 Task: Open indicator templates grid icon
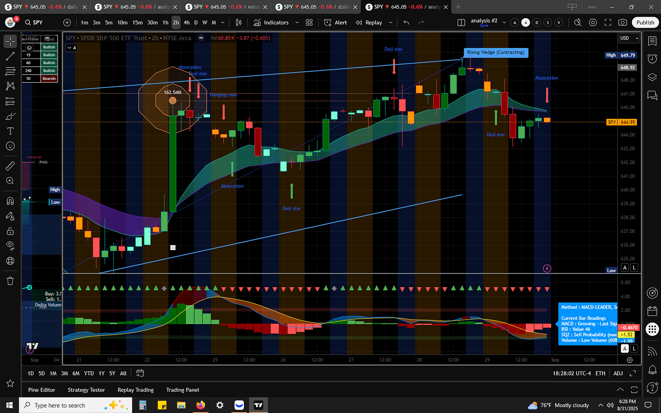309,22
